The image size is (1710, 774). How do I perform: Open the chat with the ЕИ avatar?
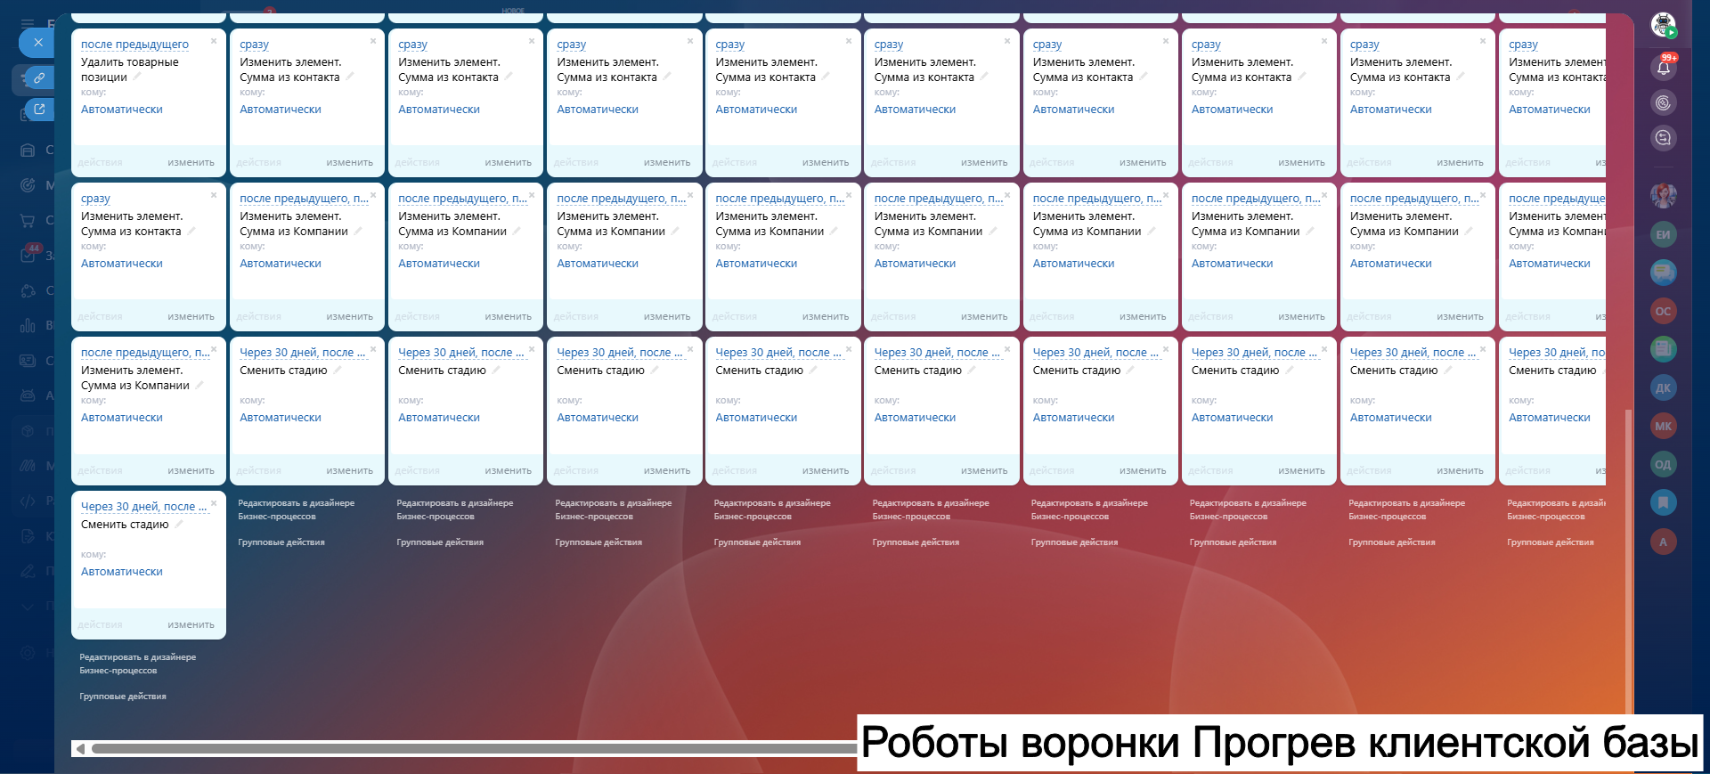point(1663,234)
